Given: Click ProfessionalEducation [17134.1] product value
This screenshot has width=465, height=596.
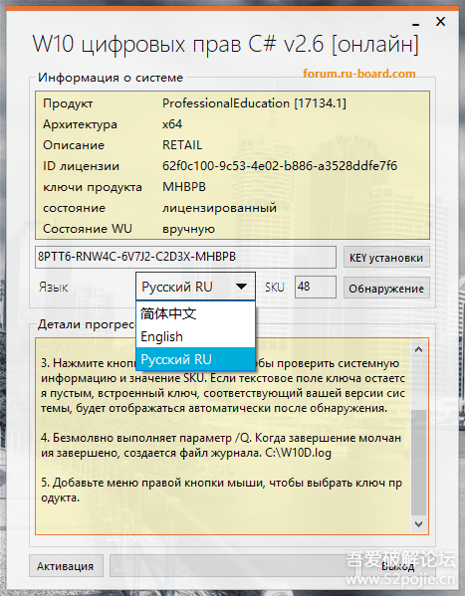Looking at the screenshot, I should click(x=254, y=103).
